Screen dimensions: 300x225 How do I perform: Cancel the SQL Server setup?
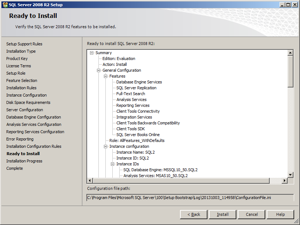coord(252,214)
